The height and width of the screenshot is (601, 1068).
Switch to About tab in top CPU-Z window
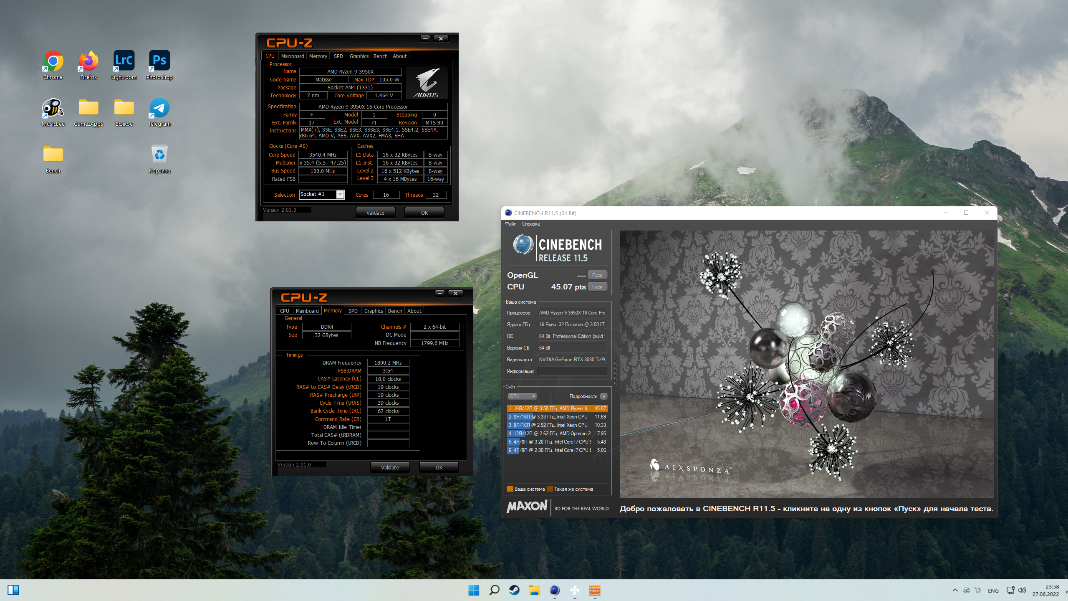400,56
